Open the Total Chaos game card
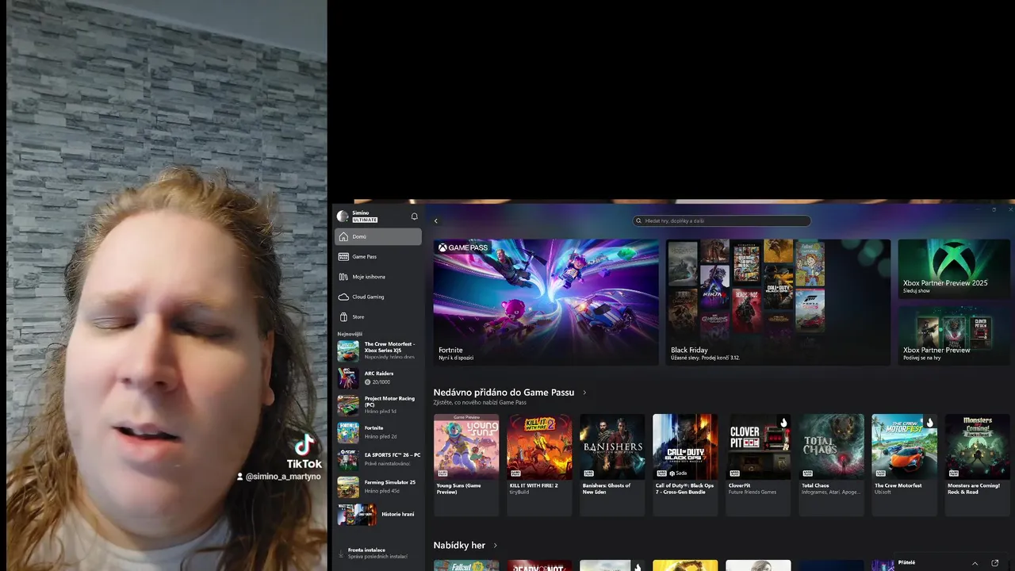Image resolution: width=1015 pixels, height=571 pixels. tap(831, 465)
